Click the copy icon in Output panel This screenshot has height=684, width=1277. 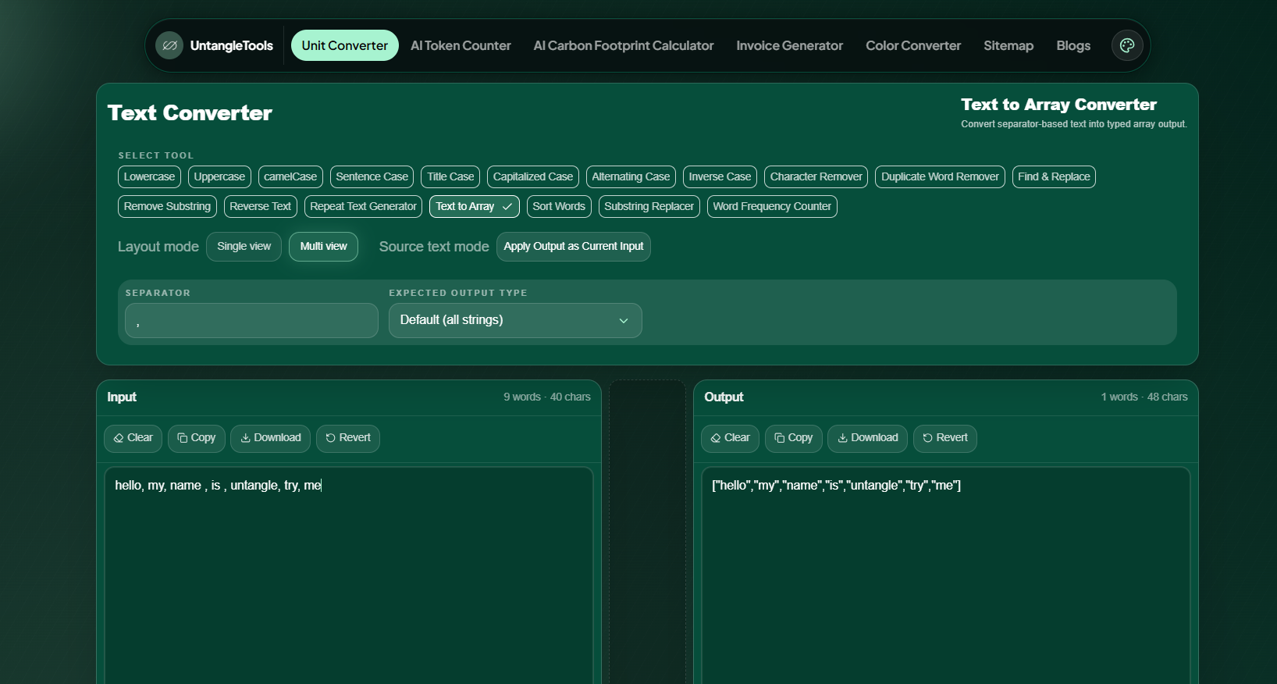(780, 438)
